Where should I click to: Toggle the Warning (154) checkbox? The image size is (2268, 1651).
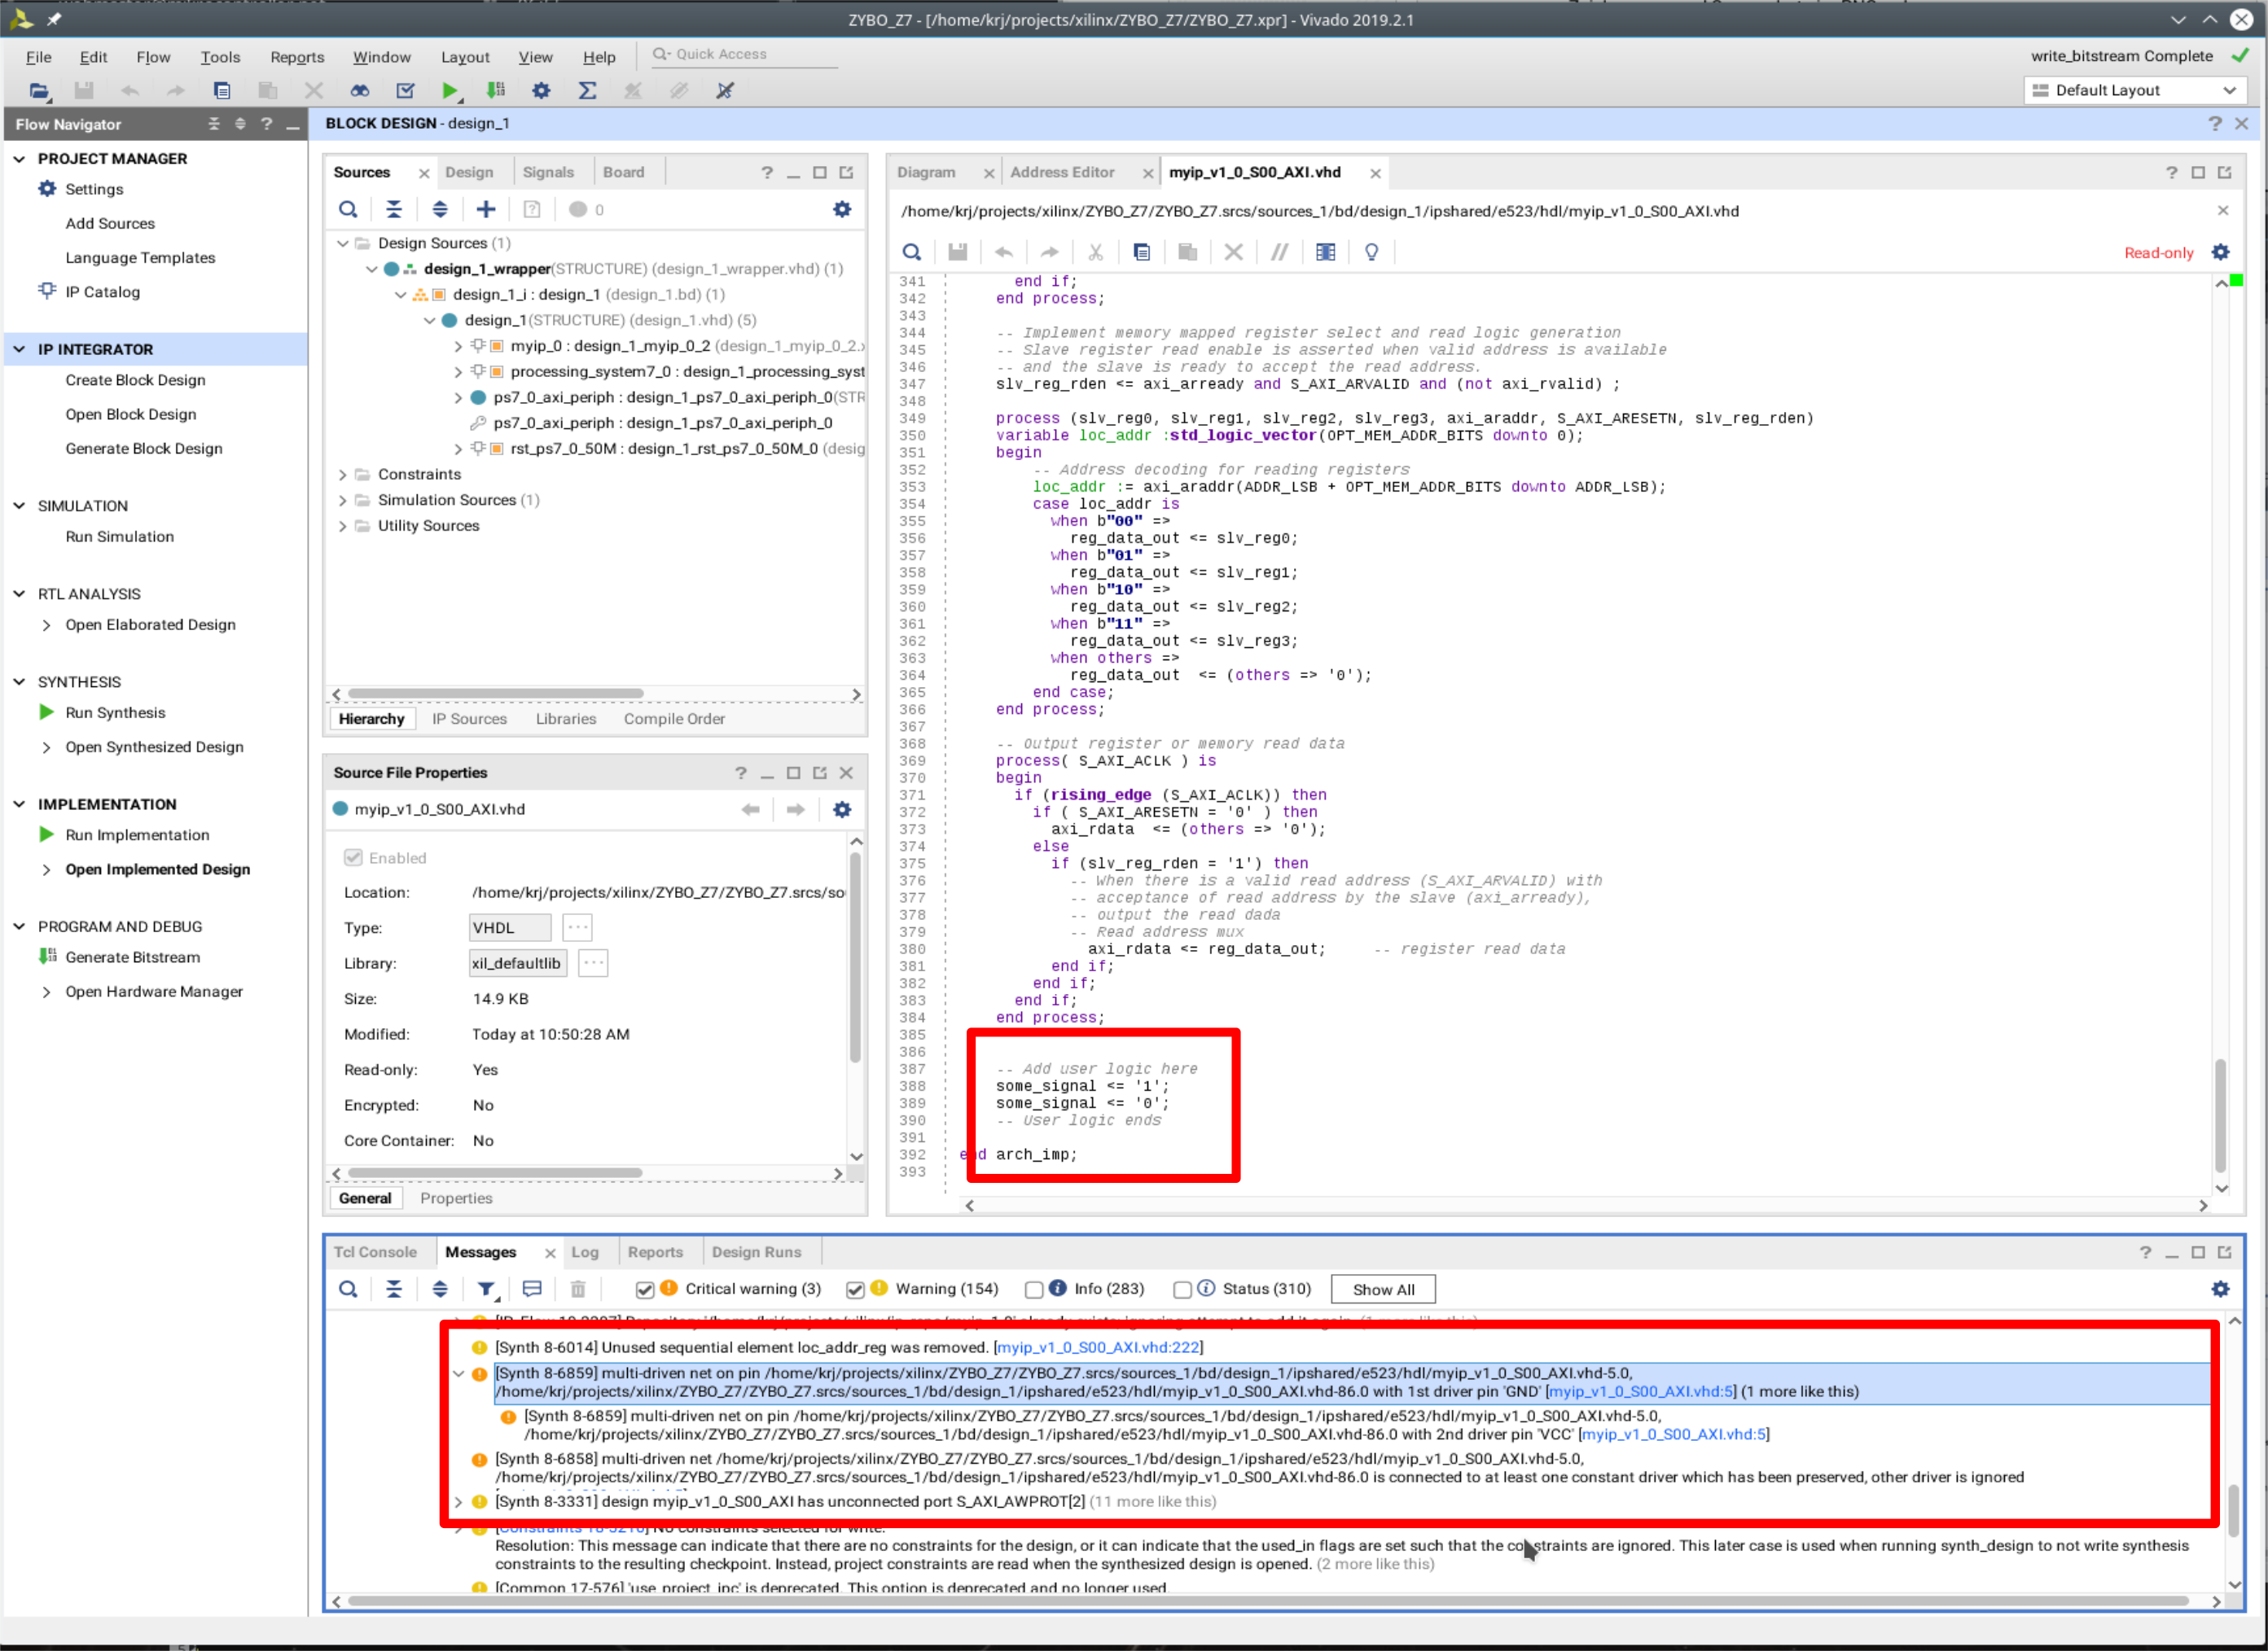click(x=855, y=1290)
